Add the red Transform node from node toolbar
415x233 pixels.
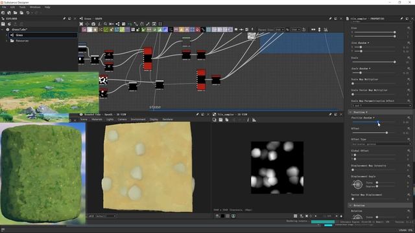[197, 30]
